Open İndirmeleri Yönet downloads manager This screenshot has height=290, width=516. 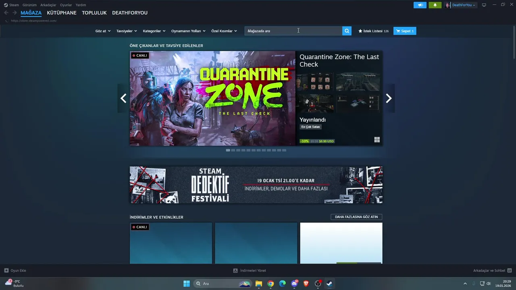[250, 271]
